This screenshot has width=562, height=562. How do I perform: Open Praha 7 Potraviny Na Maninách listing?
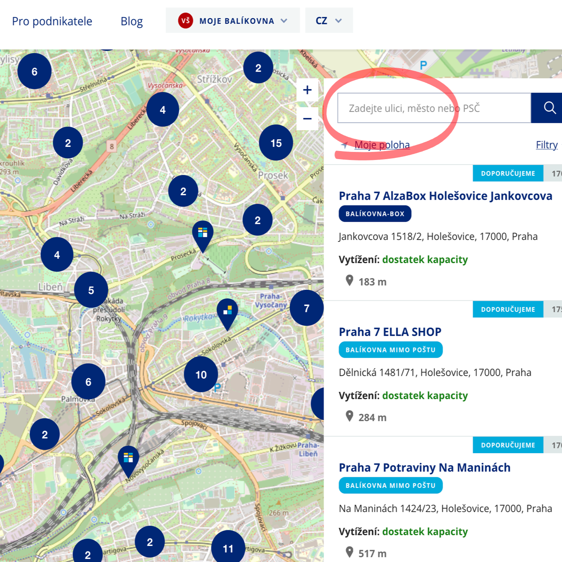pyautogui.click(x=424, y=468)
